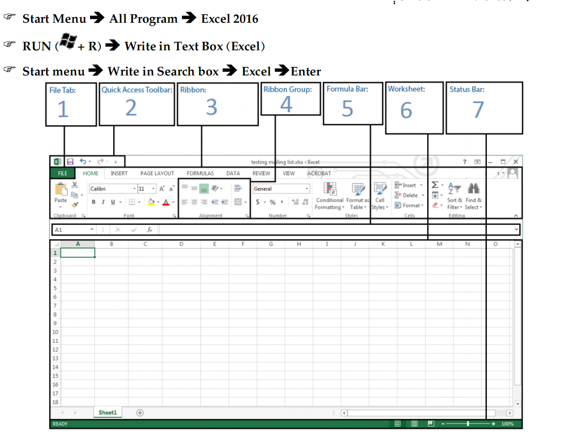Toggle Italic formatting
The image size is (571, 440).
103,202
